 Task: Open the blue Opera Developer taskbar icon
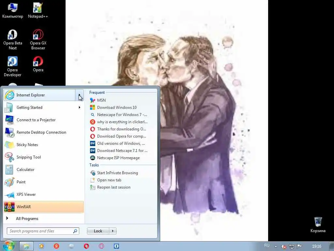point(116,246)
